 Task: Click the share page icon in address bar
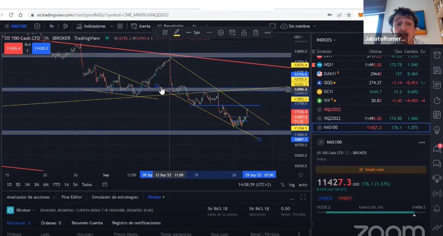coord(339,15)
